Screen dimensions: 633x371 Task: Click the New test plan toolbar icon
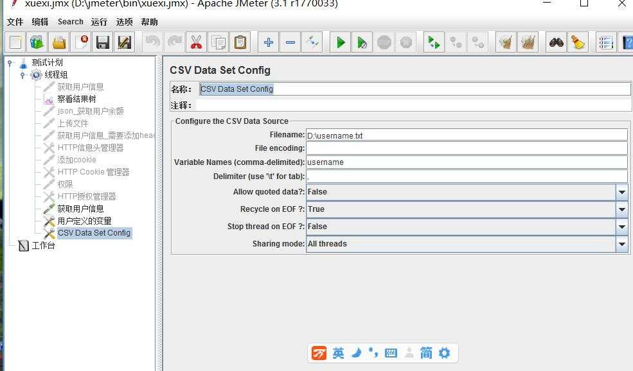click(x=15, y=42)
